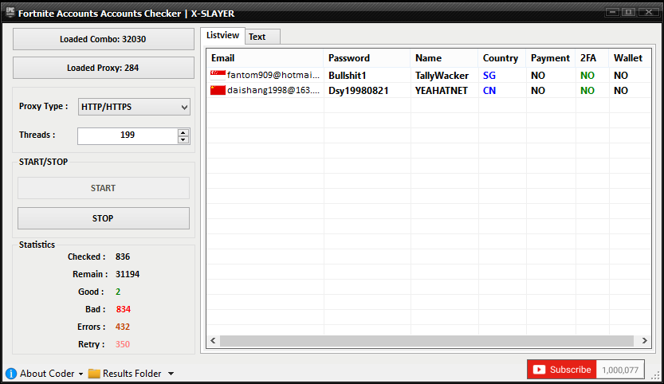
Task: Click the YouTube play icon on Subscribe
Action: point(539,370)
